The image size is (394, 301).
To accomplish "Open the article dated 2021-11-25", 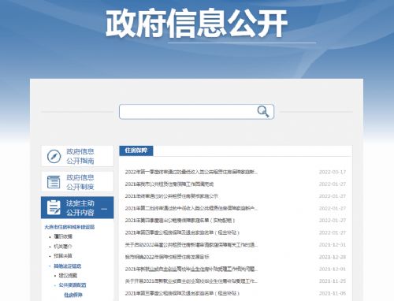I will coord(191,281).
